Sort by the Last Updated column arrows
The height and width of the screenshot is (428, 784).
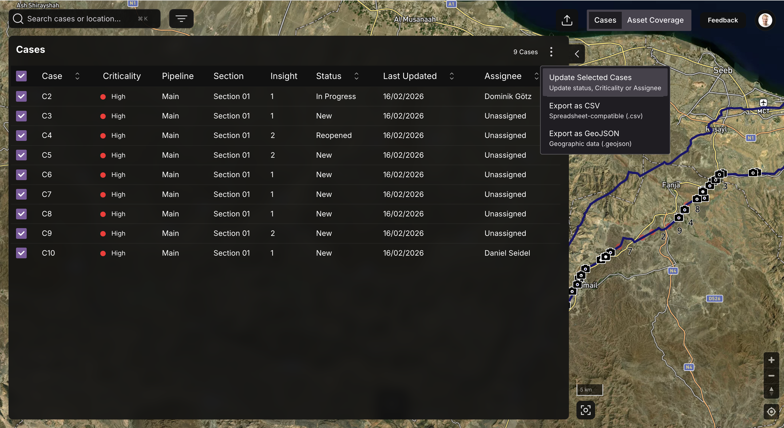coord(452,76)
